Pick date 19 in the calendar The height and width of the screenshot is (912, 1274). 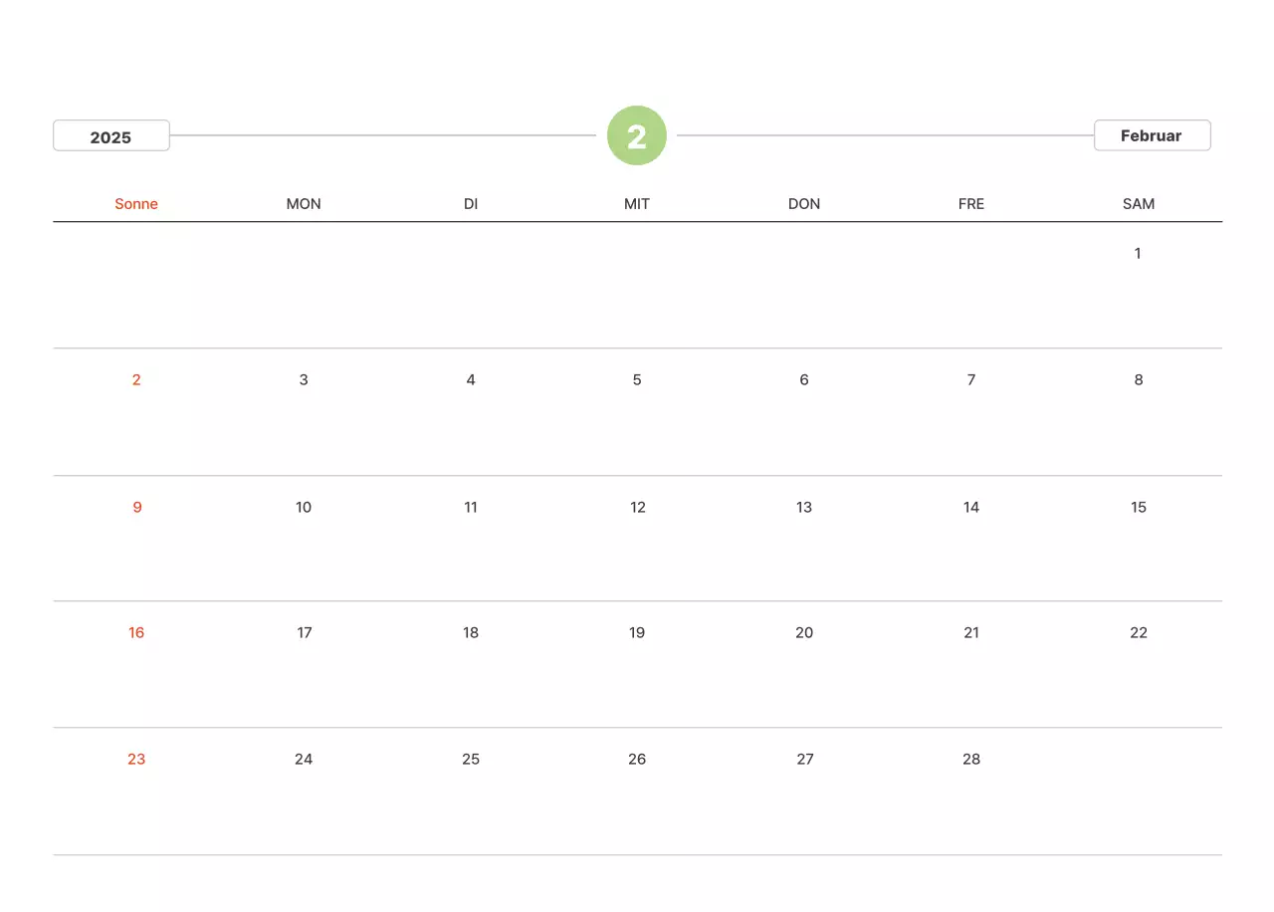(x=637, y=632)
